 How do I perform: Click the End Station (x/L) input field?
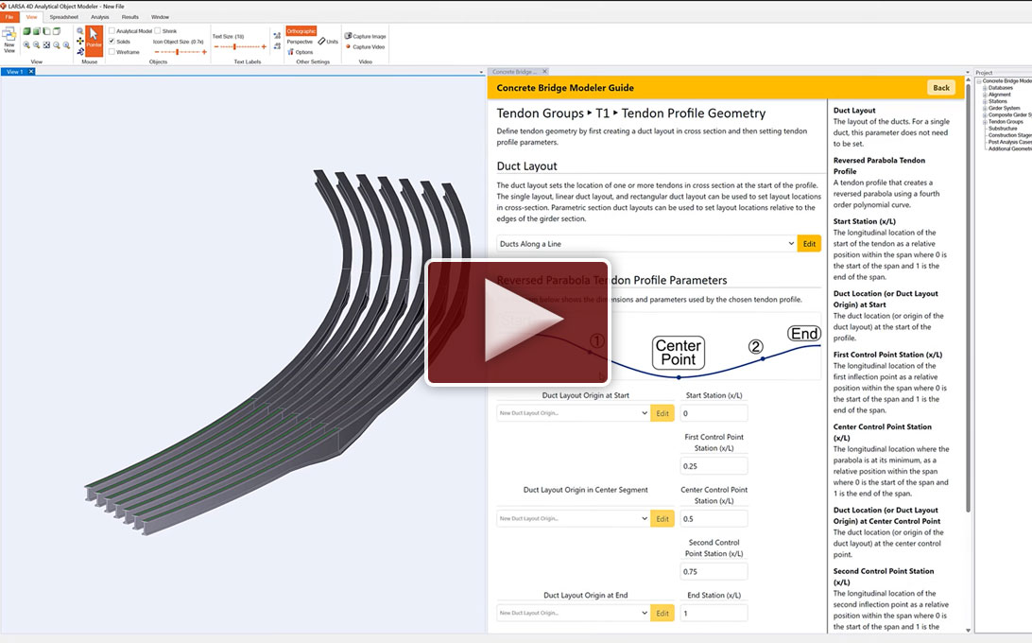click(x=714, y=613)
